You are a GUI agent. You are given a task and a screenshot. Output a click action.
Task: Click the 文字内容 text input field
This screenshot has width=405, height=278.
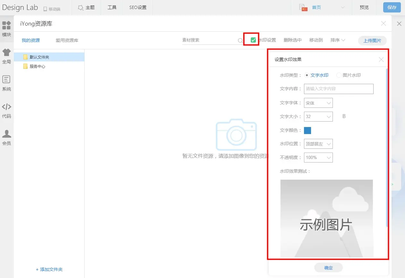pos(339,89)
